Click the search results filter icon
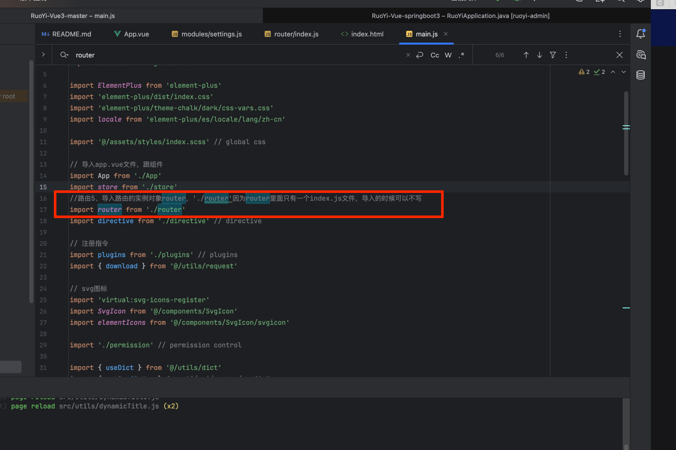Screen dimensions: 676x450 click(x=553, y=55)
